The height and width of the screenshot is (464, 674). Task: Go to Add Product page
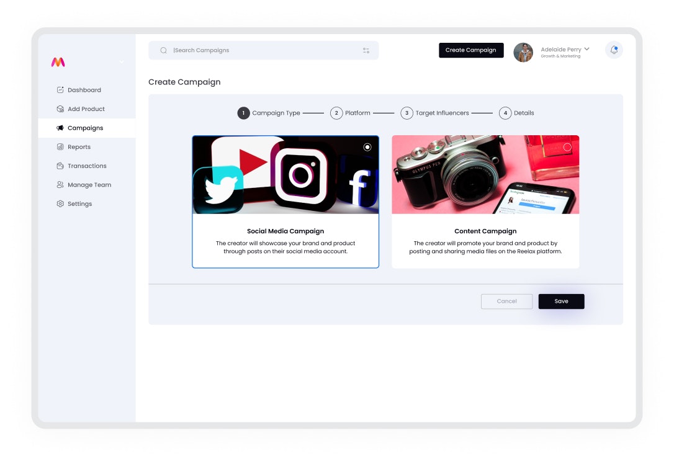86,109
